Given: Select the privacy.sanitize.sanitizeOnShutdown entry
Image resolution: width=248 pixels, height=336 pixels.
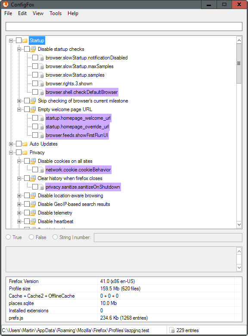Looking at the screenshot, I should coord(83,187).
